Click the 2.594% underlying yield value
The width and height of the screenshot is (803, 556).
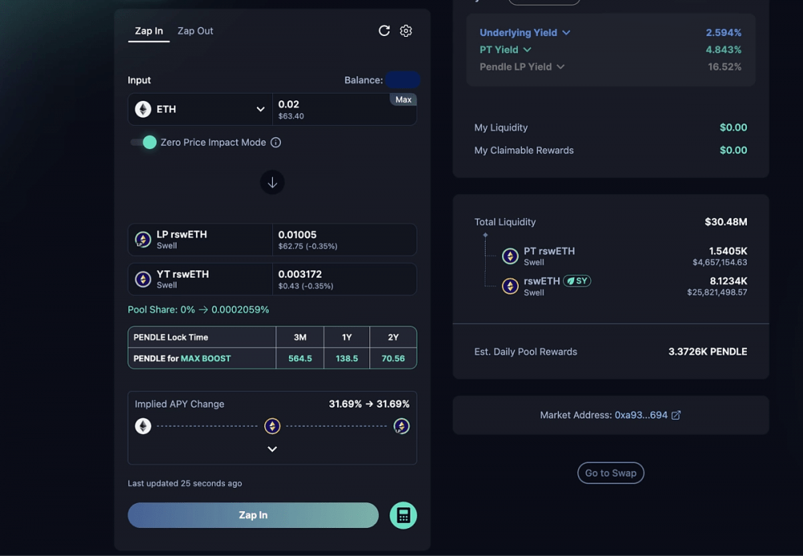[x=724, y=32]
